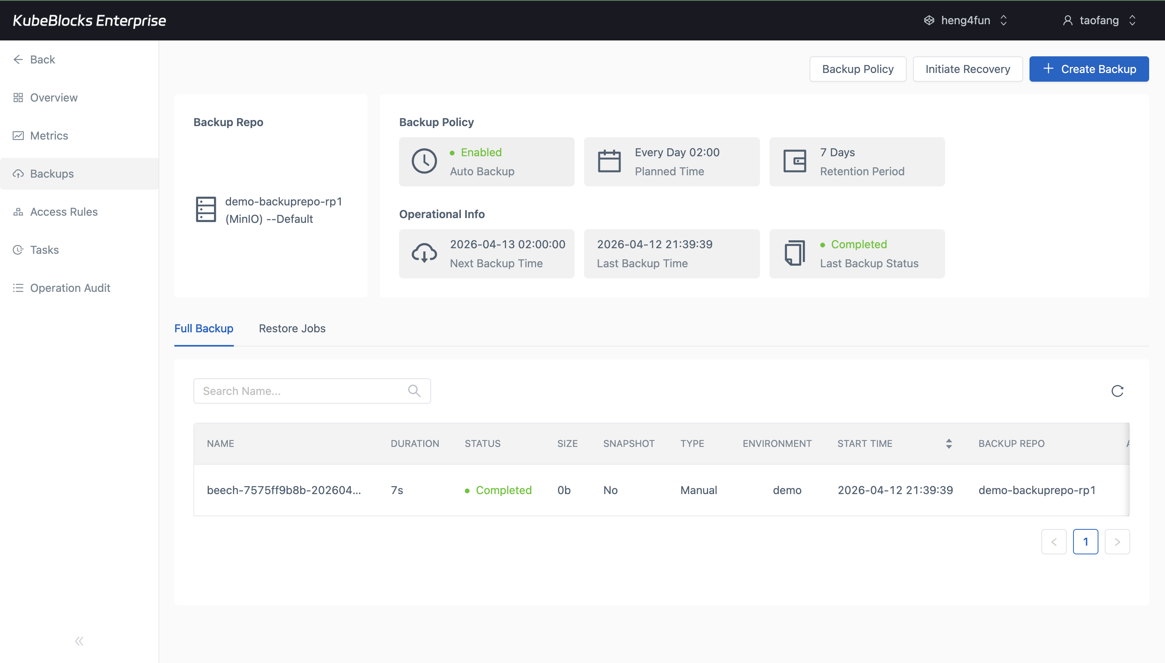The height and width of the screenshot is (663, 1165).
Task: Click the Backup Policy button
Action: 858,69
